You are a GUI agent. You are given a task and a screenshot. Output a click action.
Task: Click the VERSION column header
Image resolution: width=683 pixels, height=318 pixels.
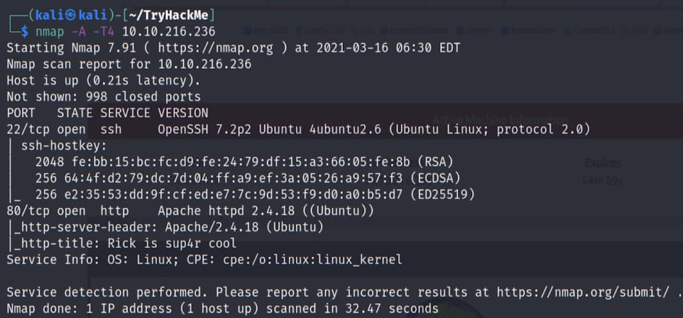183,113
